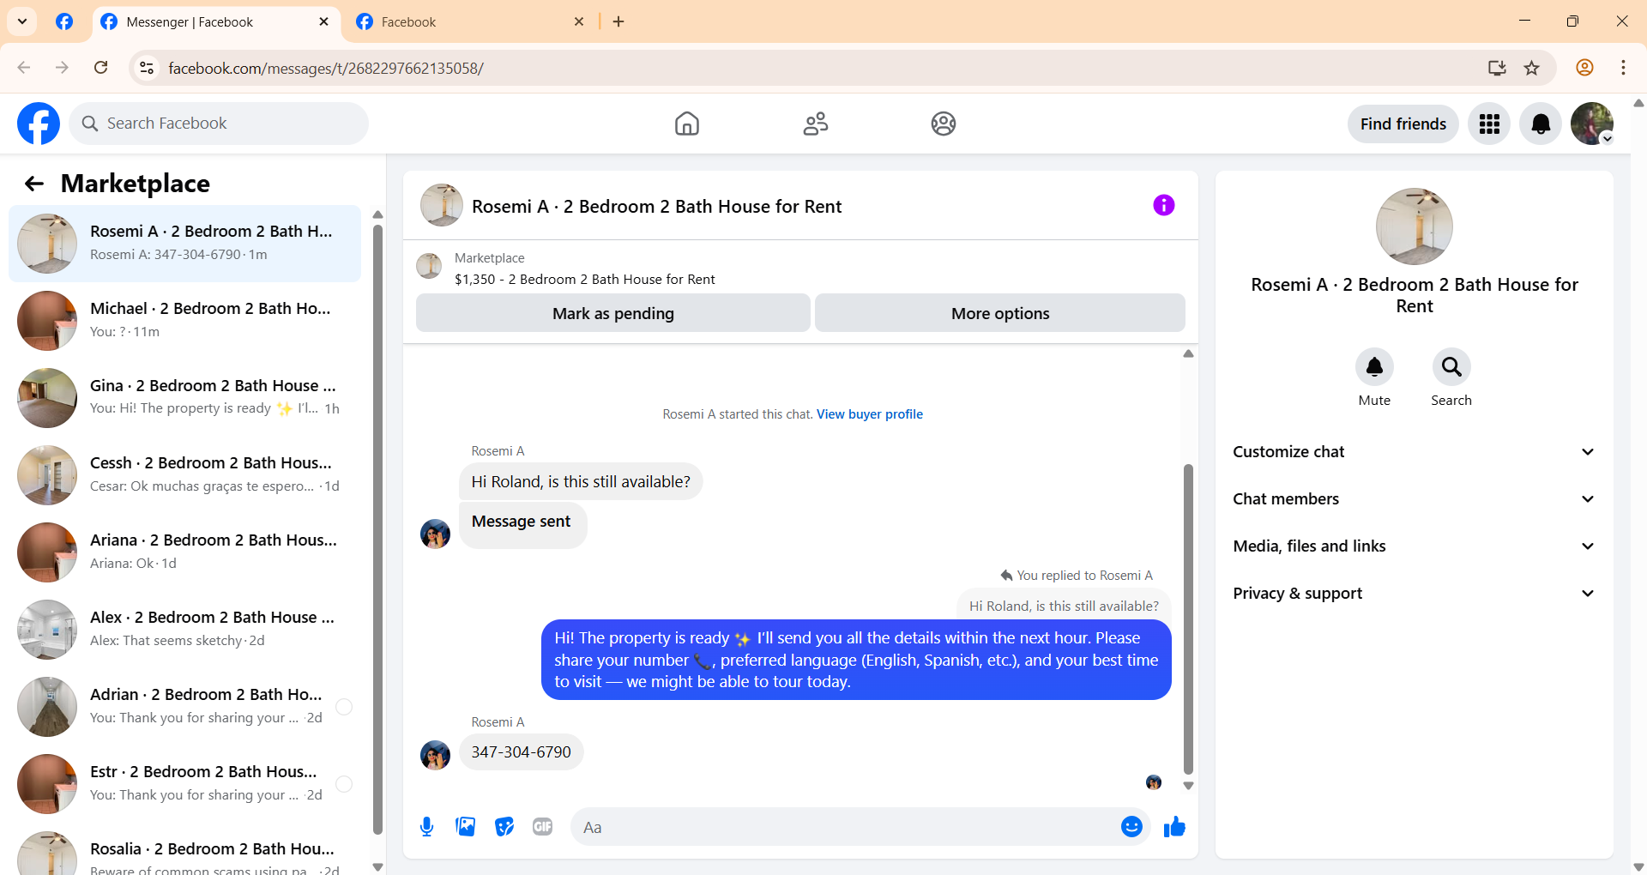Open the search tabs dropdown in Chrome
The width and height of the screenshot is (1647, 875).
click(22, 21)
